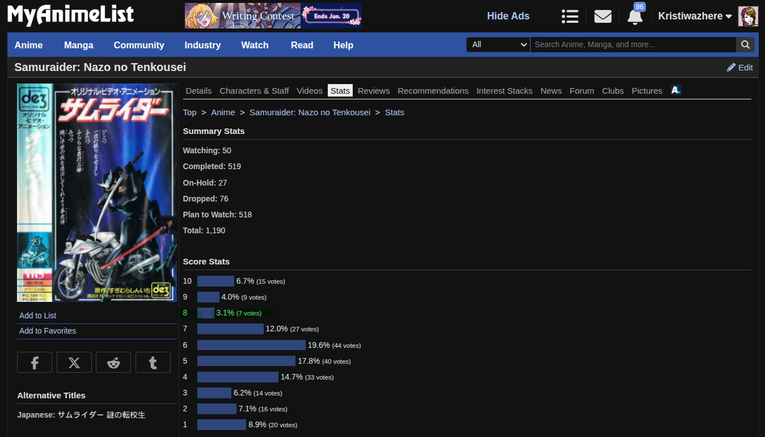The width and height of the screenshot is (765, 437).
Task: Click the 'Plan to Watch: 518' stat
Action: tap(217, 215)
